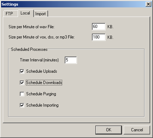
Task: Confirm settings with the OK button
Action: click(x=108, y=130)
